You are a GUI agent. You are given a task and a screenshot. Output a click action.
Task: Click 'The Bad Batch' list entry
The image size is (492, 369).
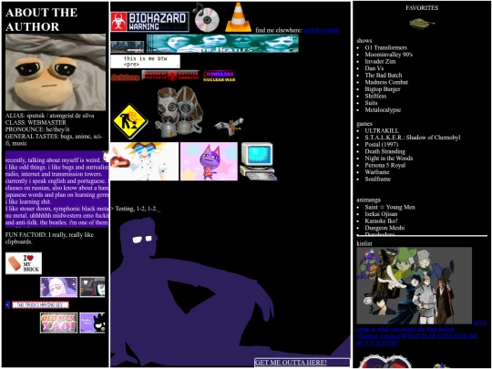click(383, 76)
